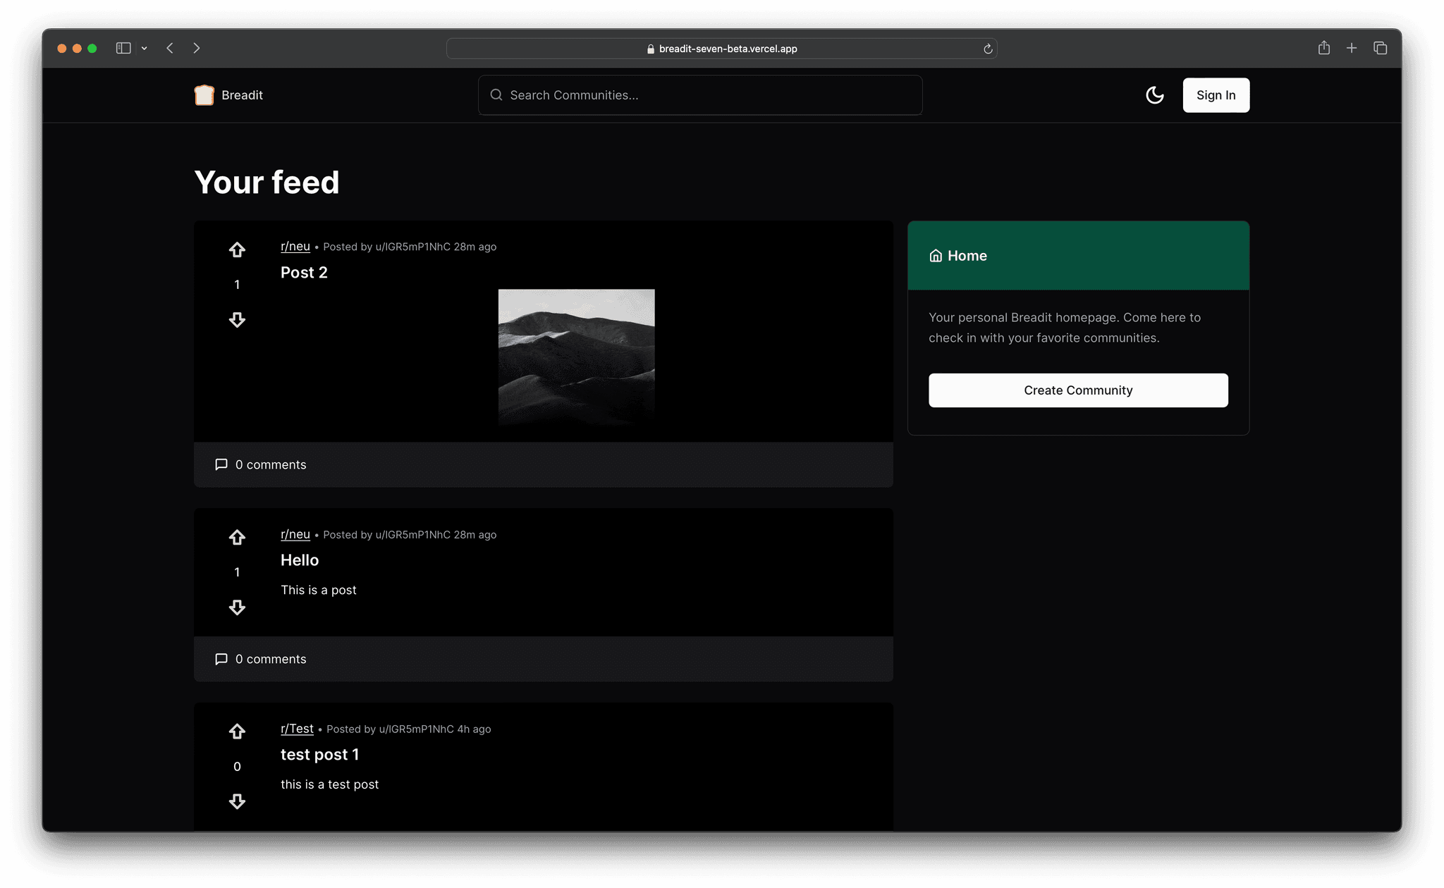Click the Breadit bread logo
Screen dimensions: 1444x888
pos(203,94)
